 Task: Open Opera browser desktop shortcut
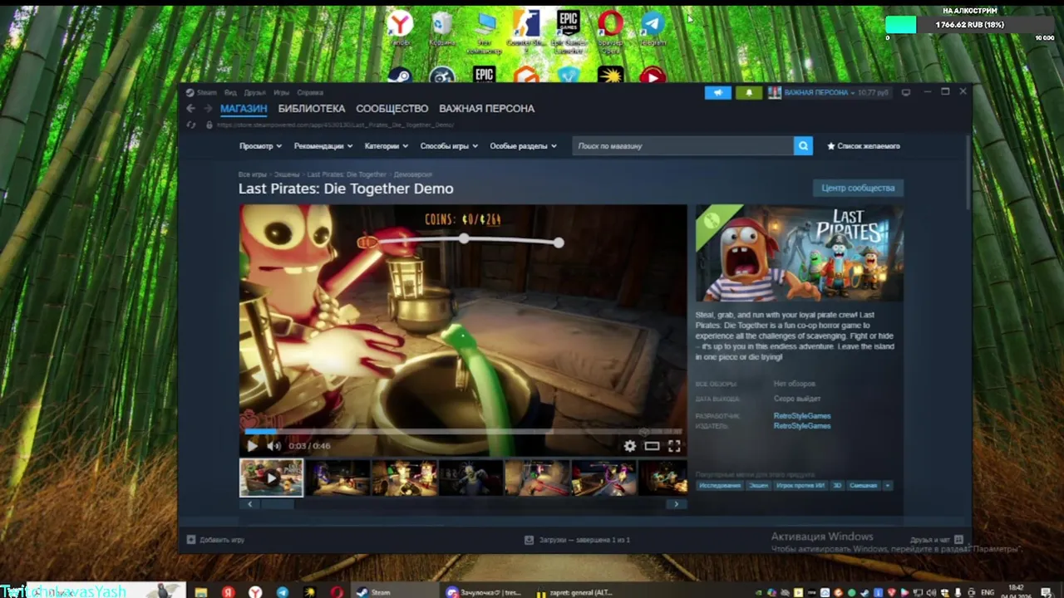pos(611,32)
